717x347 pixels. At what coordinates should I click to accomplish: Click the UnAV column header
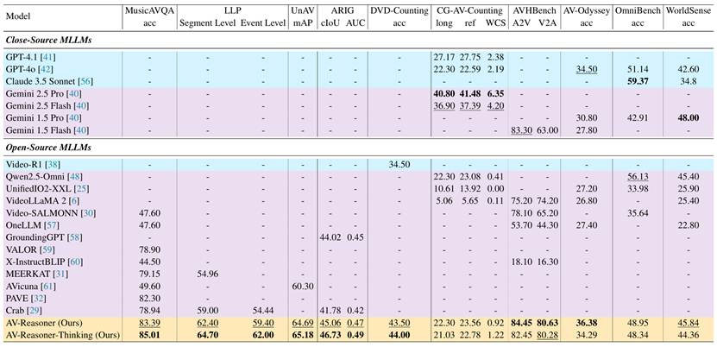click(x=302, y=11)
